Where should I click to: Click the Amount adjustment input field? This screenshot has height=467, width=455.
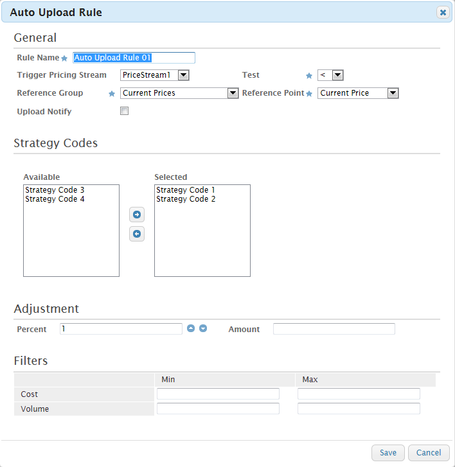point(334,329)
